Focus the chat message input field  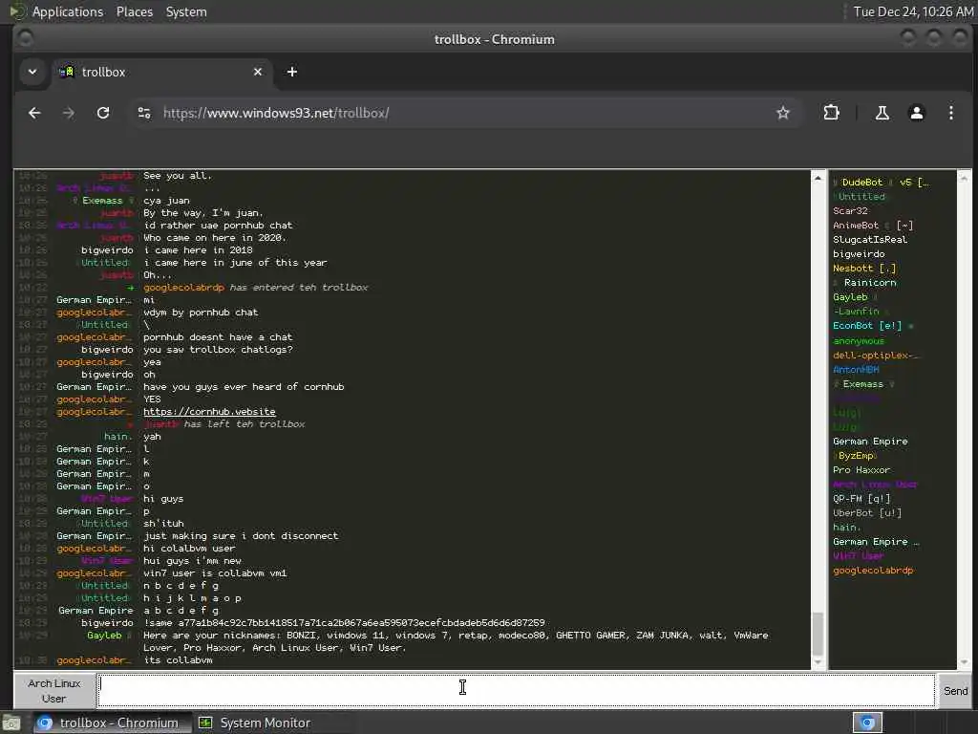pos(517,690)
